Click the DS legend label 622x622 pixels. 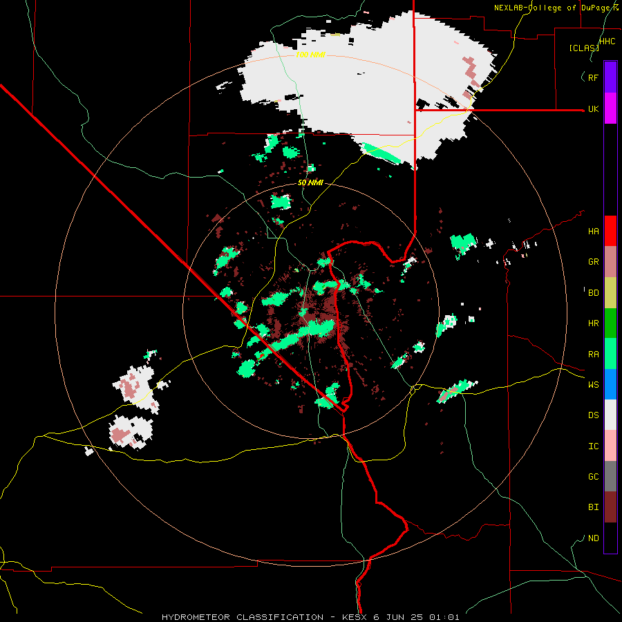click(x=593, y=415)
